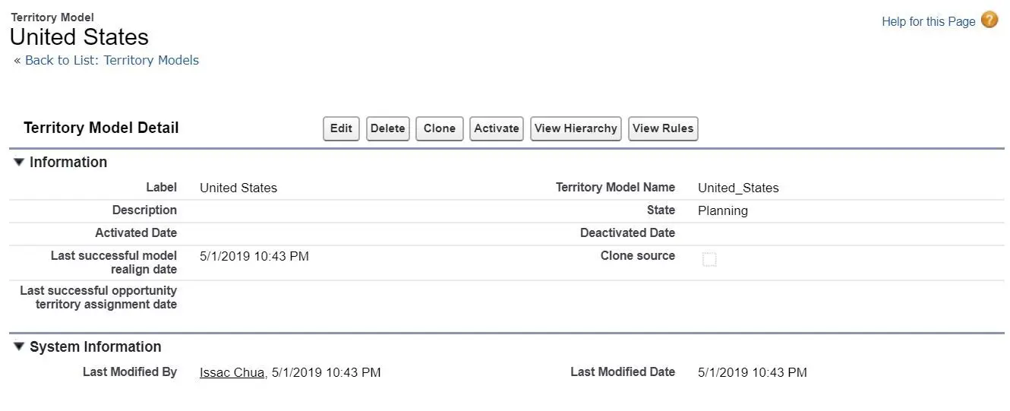Clone the United States territory model
The height and width of the screenshot is (411, 1010).
point(439,128)
